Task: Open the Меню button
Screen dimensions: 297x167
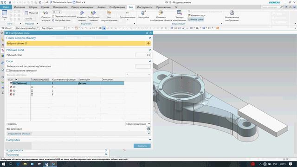Action: click(7, 28)
